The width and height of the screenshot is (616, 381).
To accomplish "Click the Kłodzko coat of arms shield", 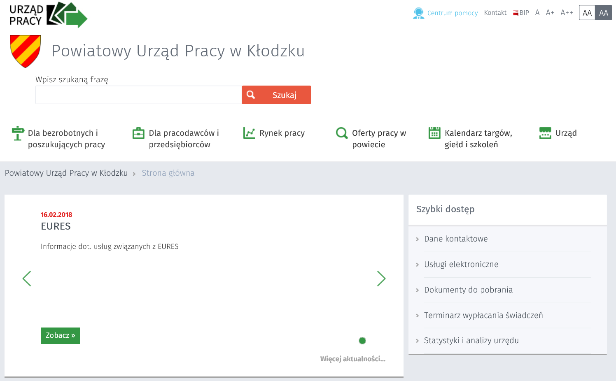I will coord(25,51).
